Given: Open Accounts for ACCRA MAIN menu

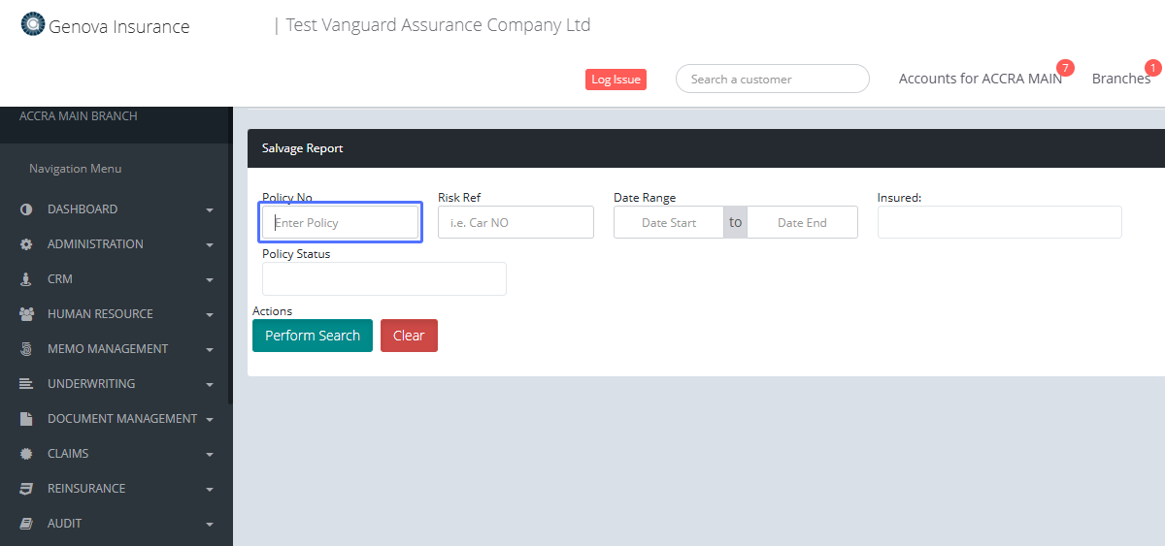Looking at the screenshot, I should click(980, 79).
